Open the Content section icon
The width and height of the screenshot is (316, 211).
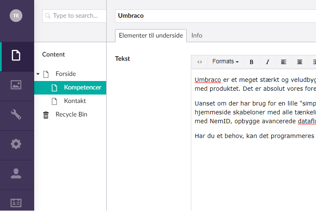pos(16,55)
